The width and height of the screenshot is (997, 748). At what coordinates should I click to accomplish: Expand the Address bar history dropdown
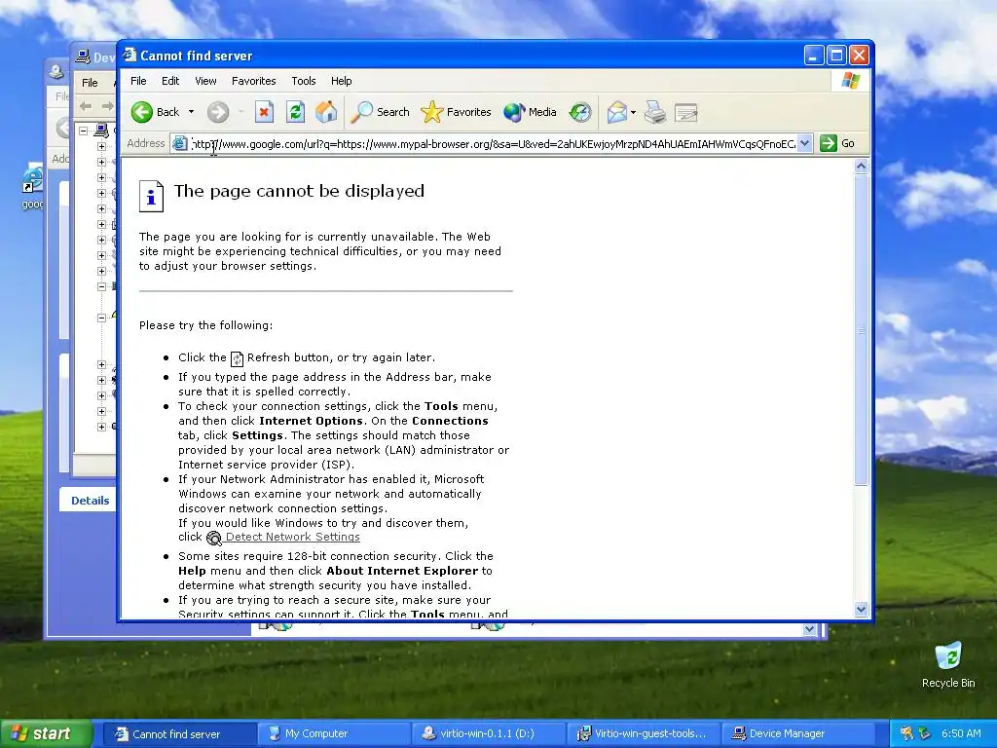804,143
